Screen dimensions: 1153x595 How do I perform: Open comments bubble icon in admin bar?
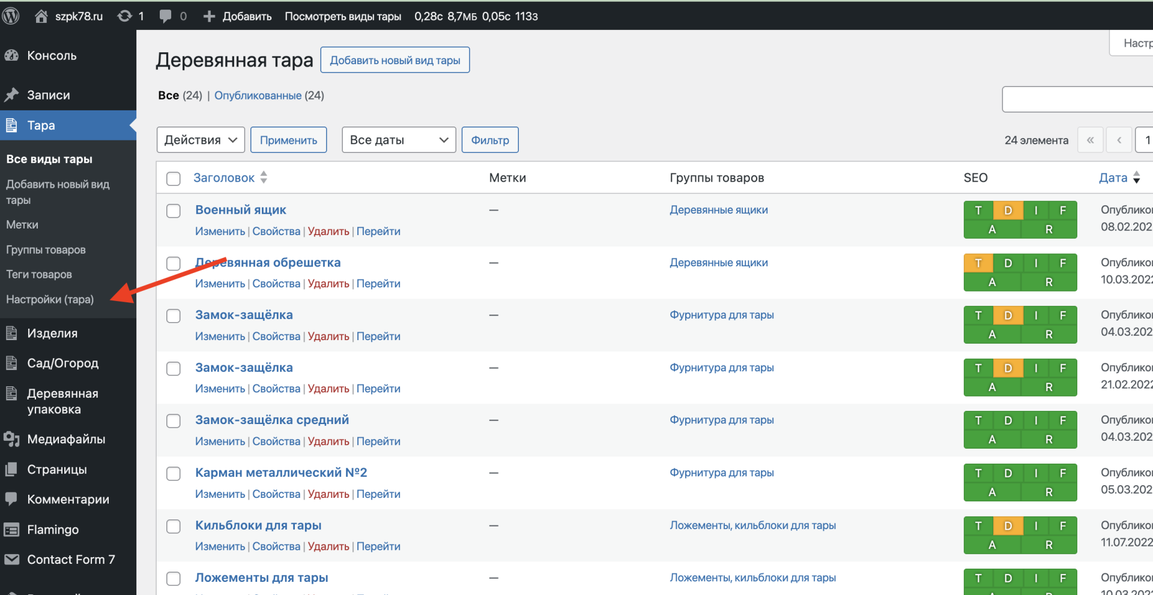pyautogui.click(x=165, y=16)
